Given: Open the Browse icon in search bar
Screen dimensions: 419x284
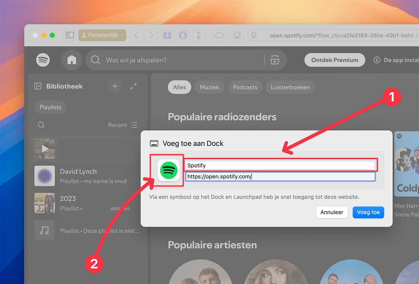Looking at the screenshot, I should [275, 60].
